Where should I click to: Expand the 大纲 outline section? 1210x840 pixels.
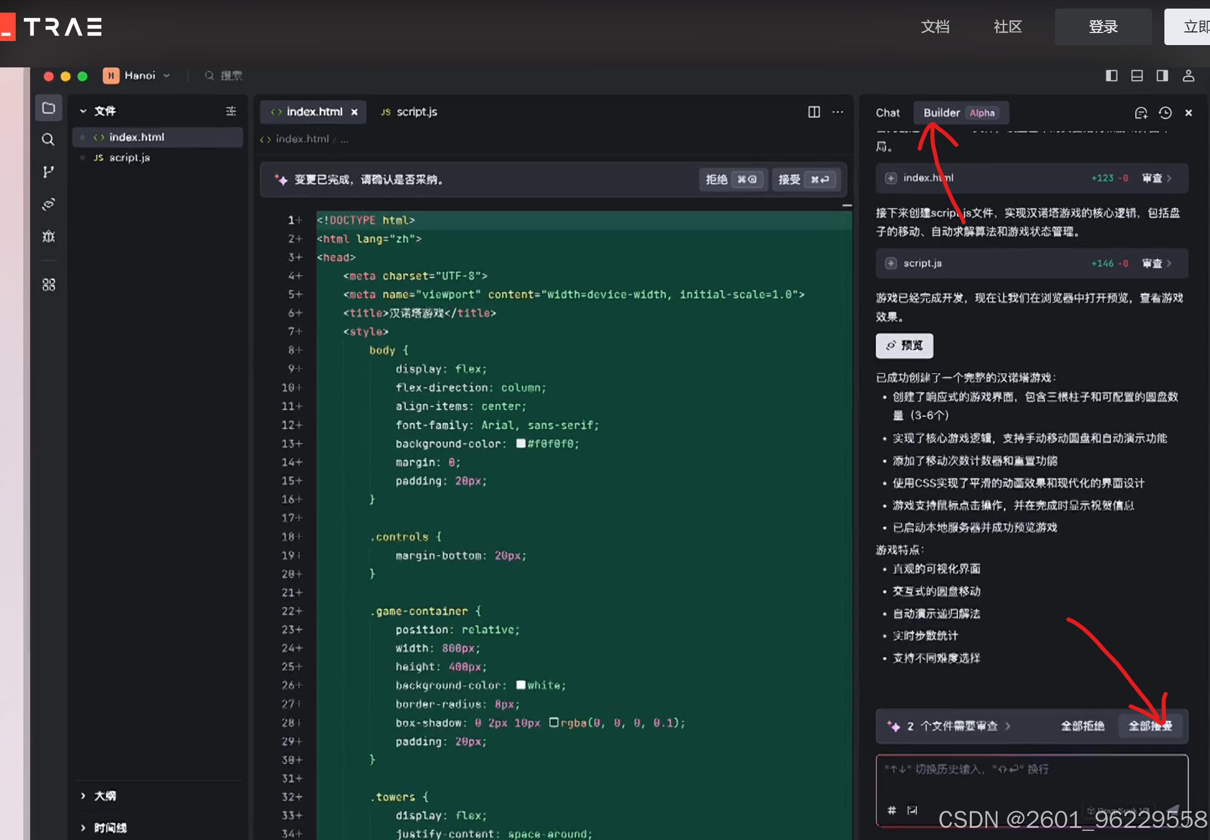coord(83,795)
